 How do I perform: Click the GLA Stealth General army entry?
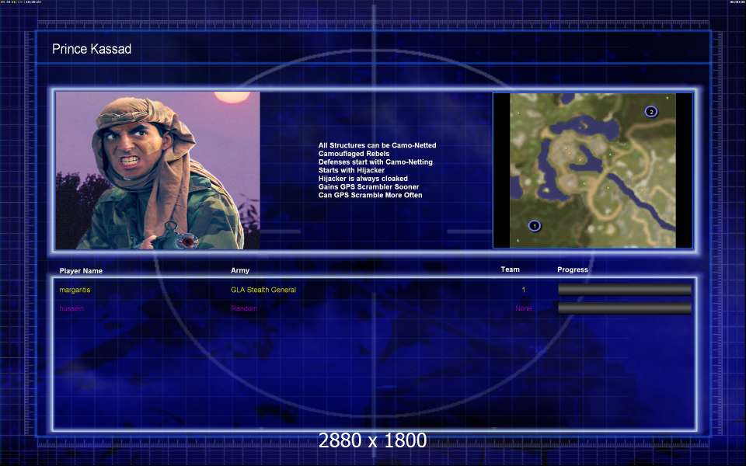[263, 290]
